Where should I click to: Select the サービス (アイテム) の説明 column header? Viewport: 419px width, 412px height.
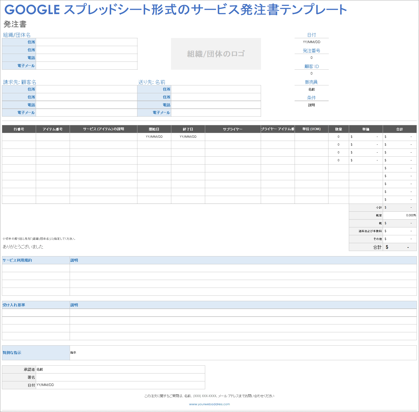(x=103, y=129)
